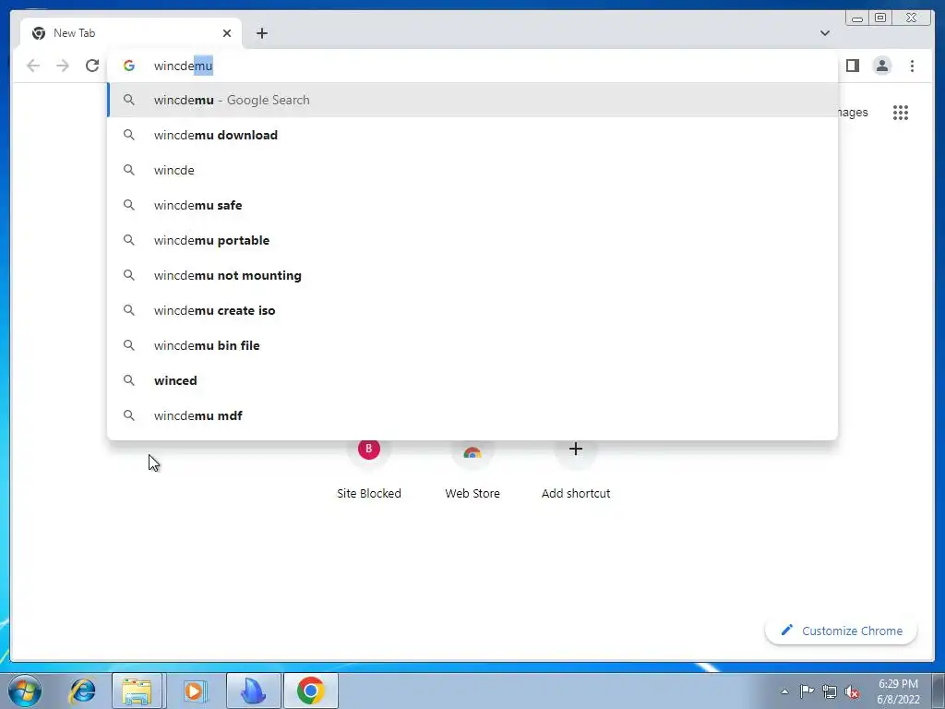945x709 pixels.
Task: Choose 'wincdemu safe' suggestion
Action: click(x=472, y=205)
